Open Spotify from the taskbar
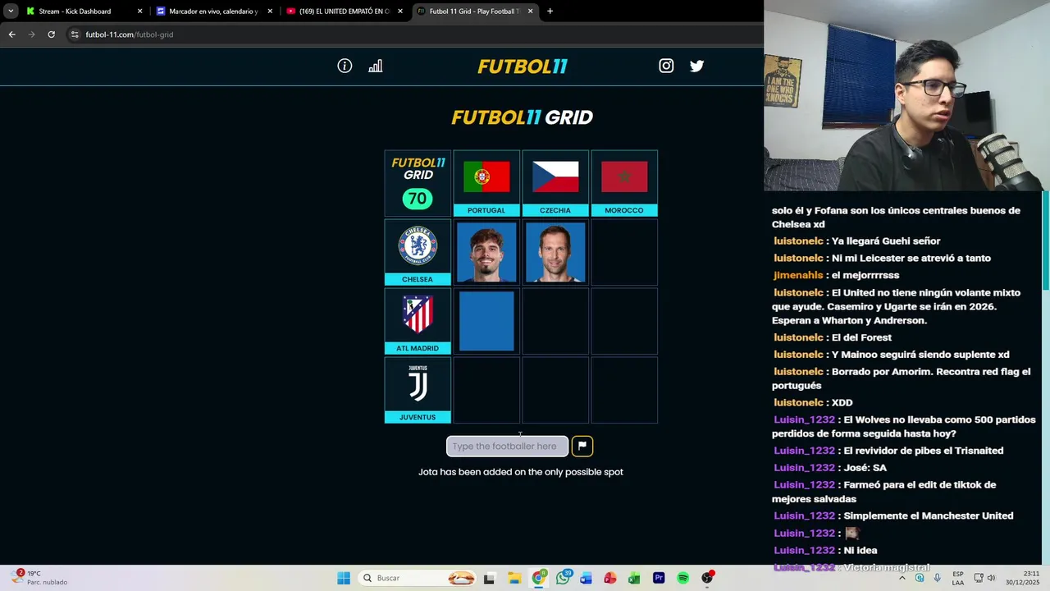The image size is (1050, 591). 682,578
